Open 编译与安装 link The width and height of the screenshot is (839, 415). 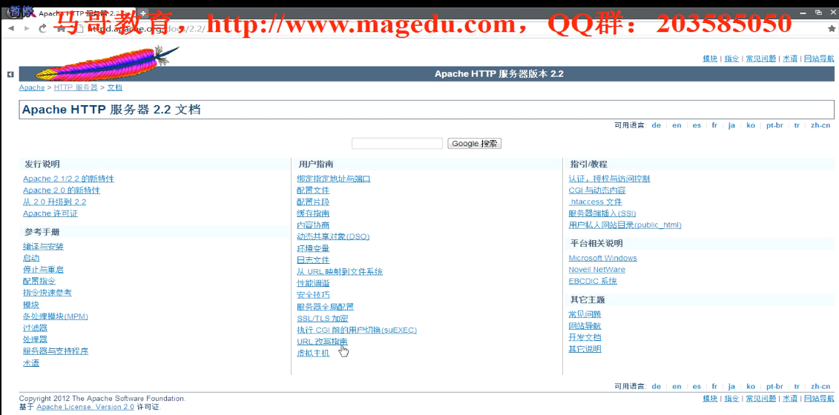click(x=43, y=247)
